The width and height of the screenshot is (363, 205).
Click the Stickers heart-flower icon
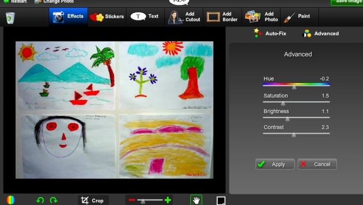pos(96,17)
